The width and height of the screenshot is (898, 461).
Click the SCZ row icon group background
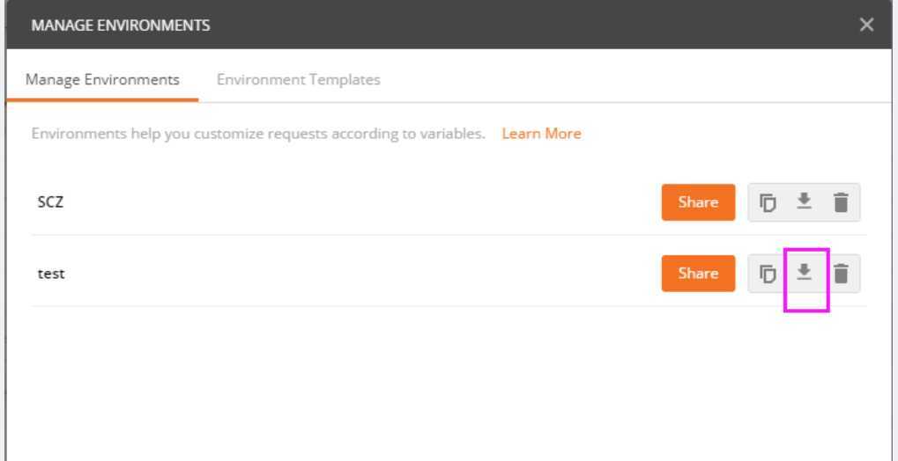[x=804, y=201]
